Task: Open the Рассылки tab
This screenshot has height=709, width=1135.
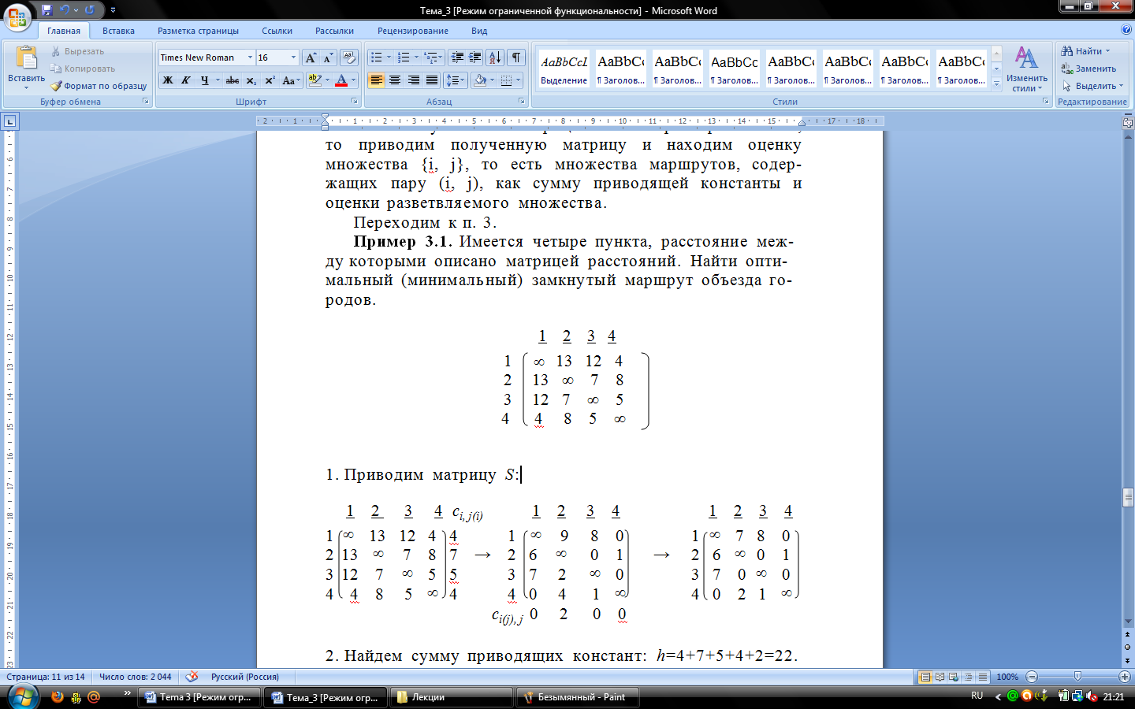Action: coord(334,31)
